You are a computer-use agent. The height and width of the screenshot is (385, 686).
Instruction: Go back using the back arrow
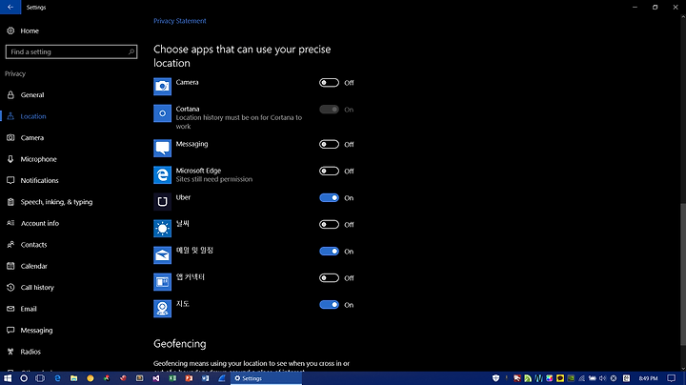point(10,7)
